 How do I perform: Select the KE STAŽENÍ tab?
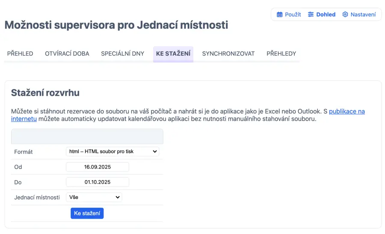pos(173,54)
